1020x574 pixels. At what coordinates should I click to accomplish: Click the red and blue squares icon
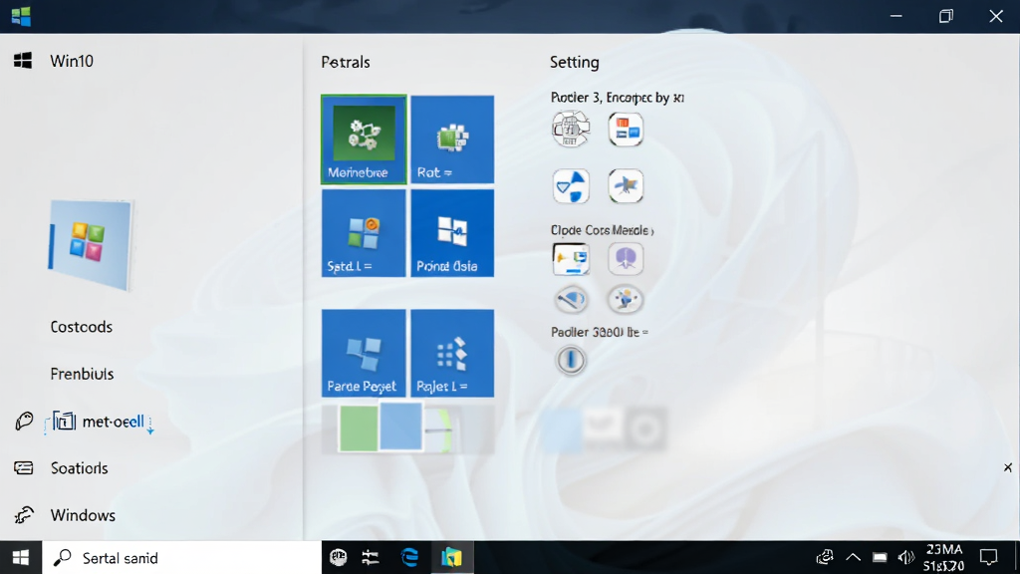pos(626,129)
